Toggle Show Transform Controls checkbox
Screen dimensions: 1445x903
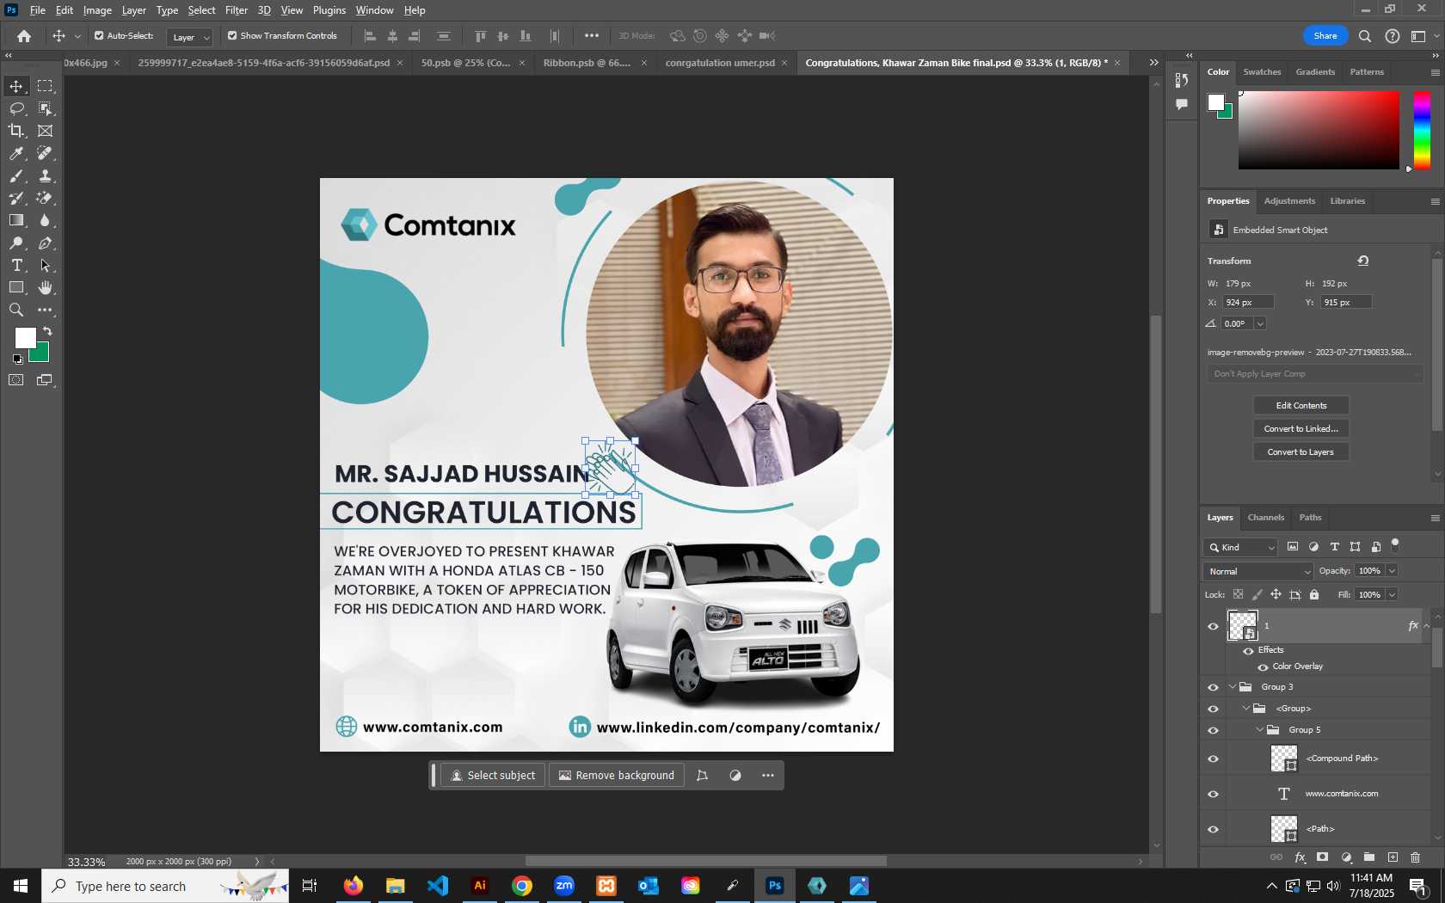click(x=232, y=36)
